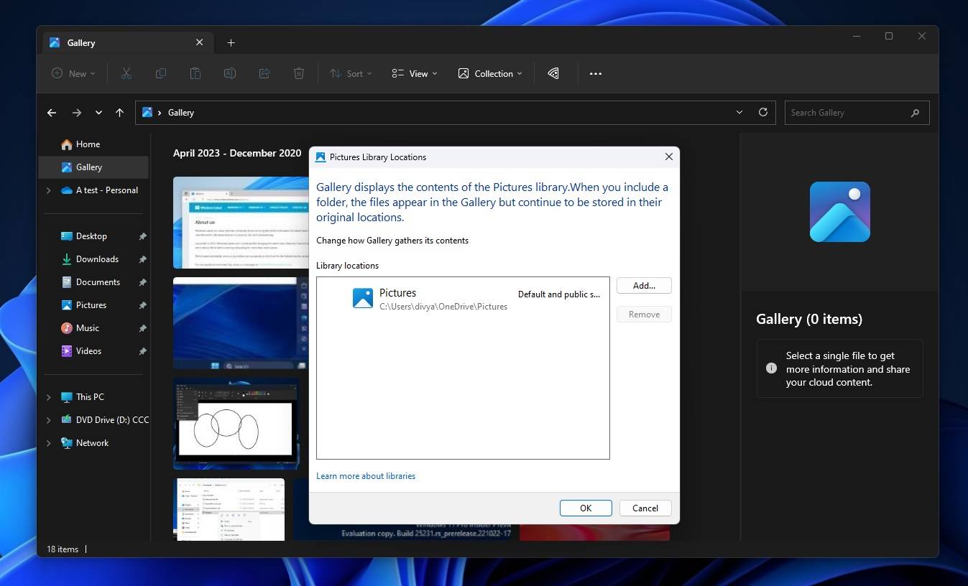Image resolution: width=968 pixels, height=586 pixels.
Task: Expand the This PC tree item
Action: click(x=48, y=396)
